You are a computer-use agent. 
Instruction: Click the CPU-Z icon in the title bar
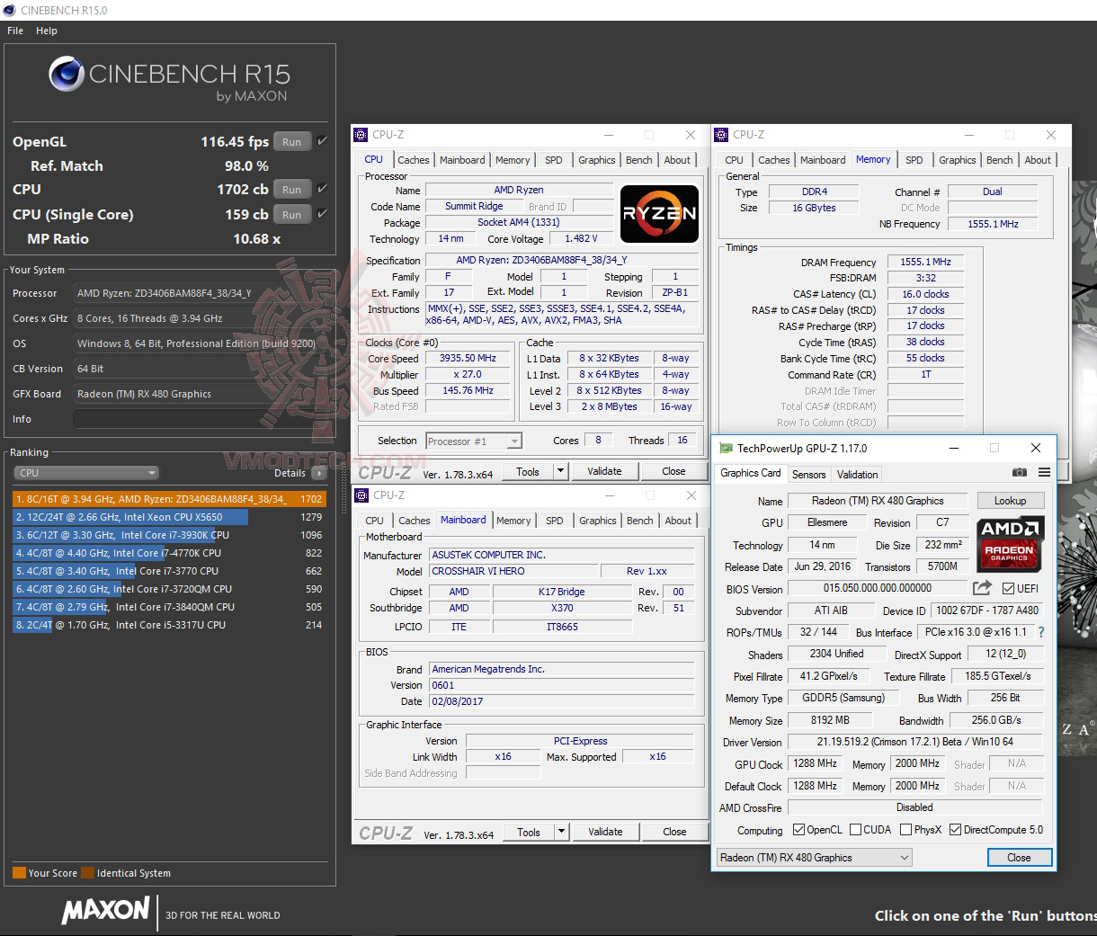click(x=361, y=134)
